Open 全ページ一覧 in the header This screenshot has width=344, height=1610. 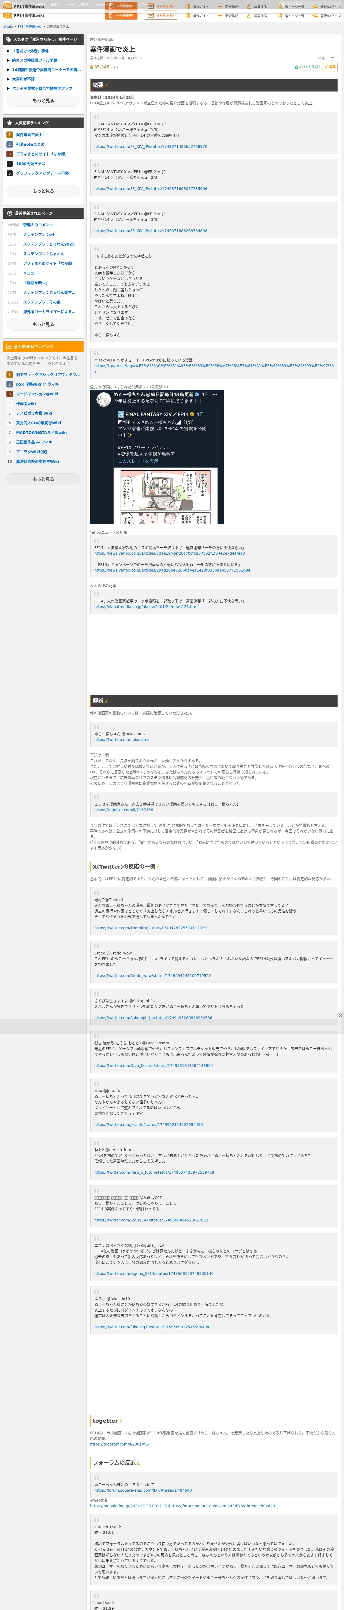click(291, 16)
